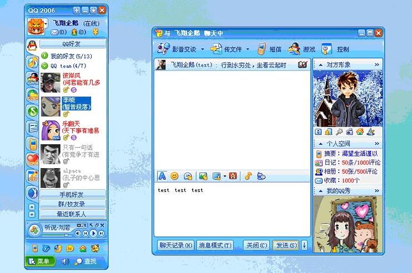
Task: Play the song 听说-刘若
Action: pyautogui.click(x=93, y=233)
